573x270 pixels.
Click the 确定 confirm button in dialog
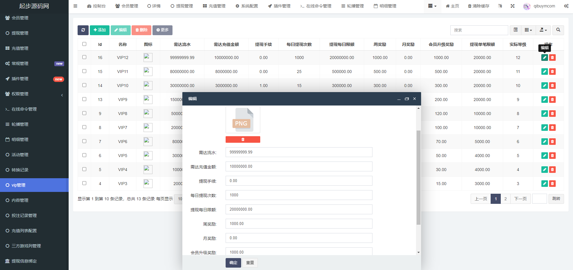click(x=233, y=263)
